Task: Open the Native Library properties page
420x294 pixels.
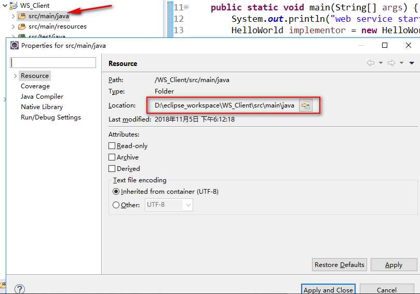Action: click(x=42, y=107)
